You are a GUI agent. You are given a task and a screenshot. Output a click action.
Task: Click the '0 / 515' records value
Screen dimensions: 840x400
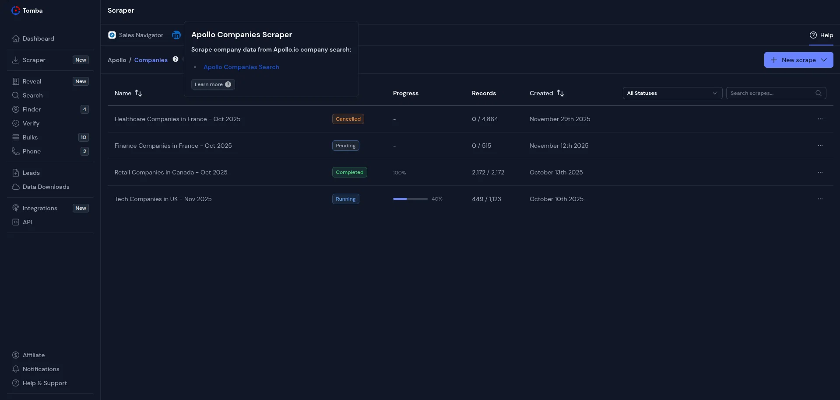482,146
